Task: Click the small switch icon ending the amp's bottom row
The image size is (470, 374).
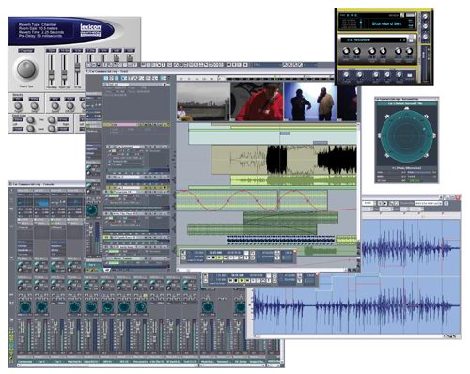Action: pos(409,75)
